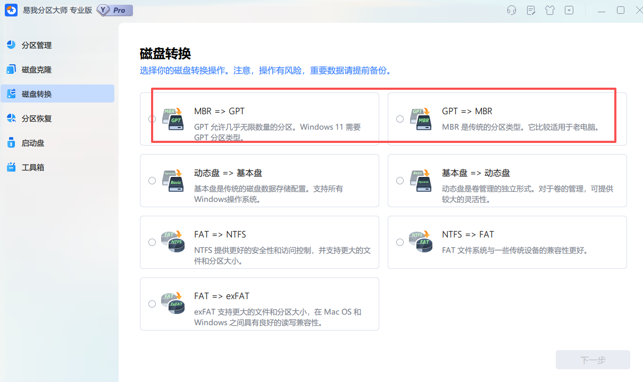Open the dropdown arrow menu at top right

coord(569,10)
